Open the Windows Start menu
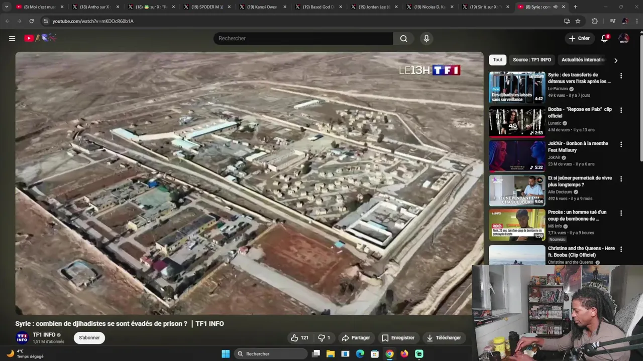 tap(226, 354)
